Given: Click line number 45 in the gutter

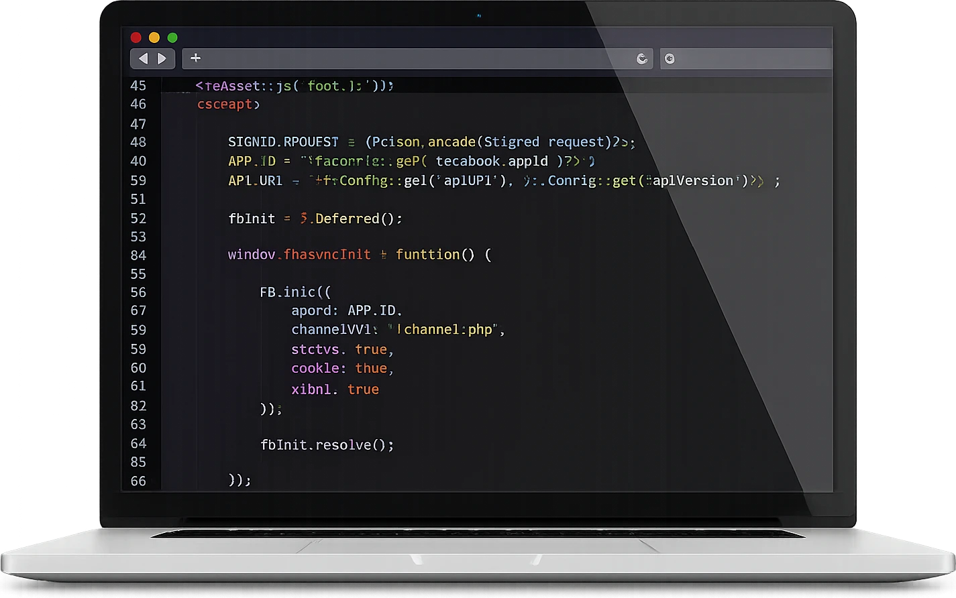Looking at the screenshot, I should (x=138, y=86).
